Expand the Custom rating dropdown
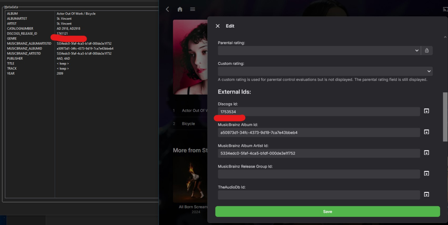This screenshot has width=448, height=225. 429,71
